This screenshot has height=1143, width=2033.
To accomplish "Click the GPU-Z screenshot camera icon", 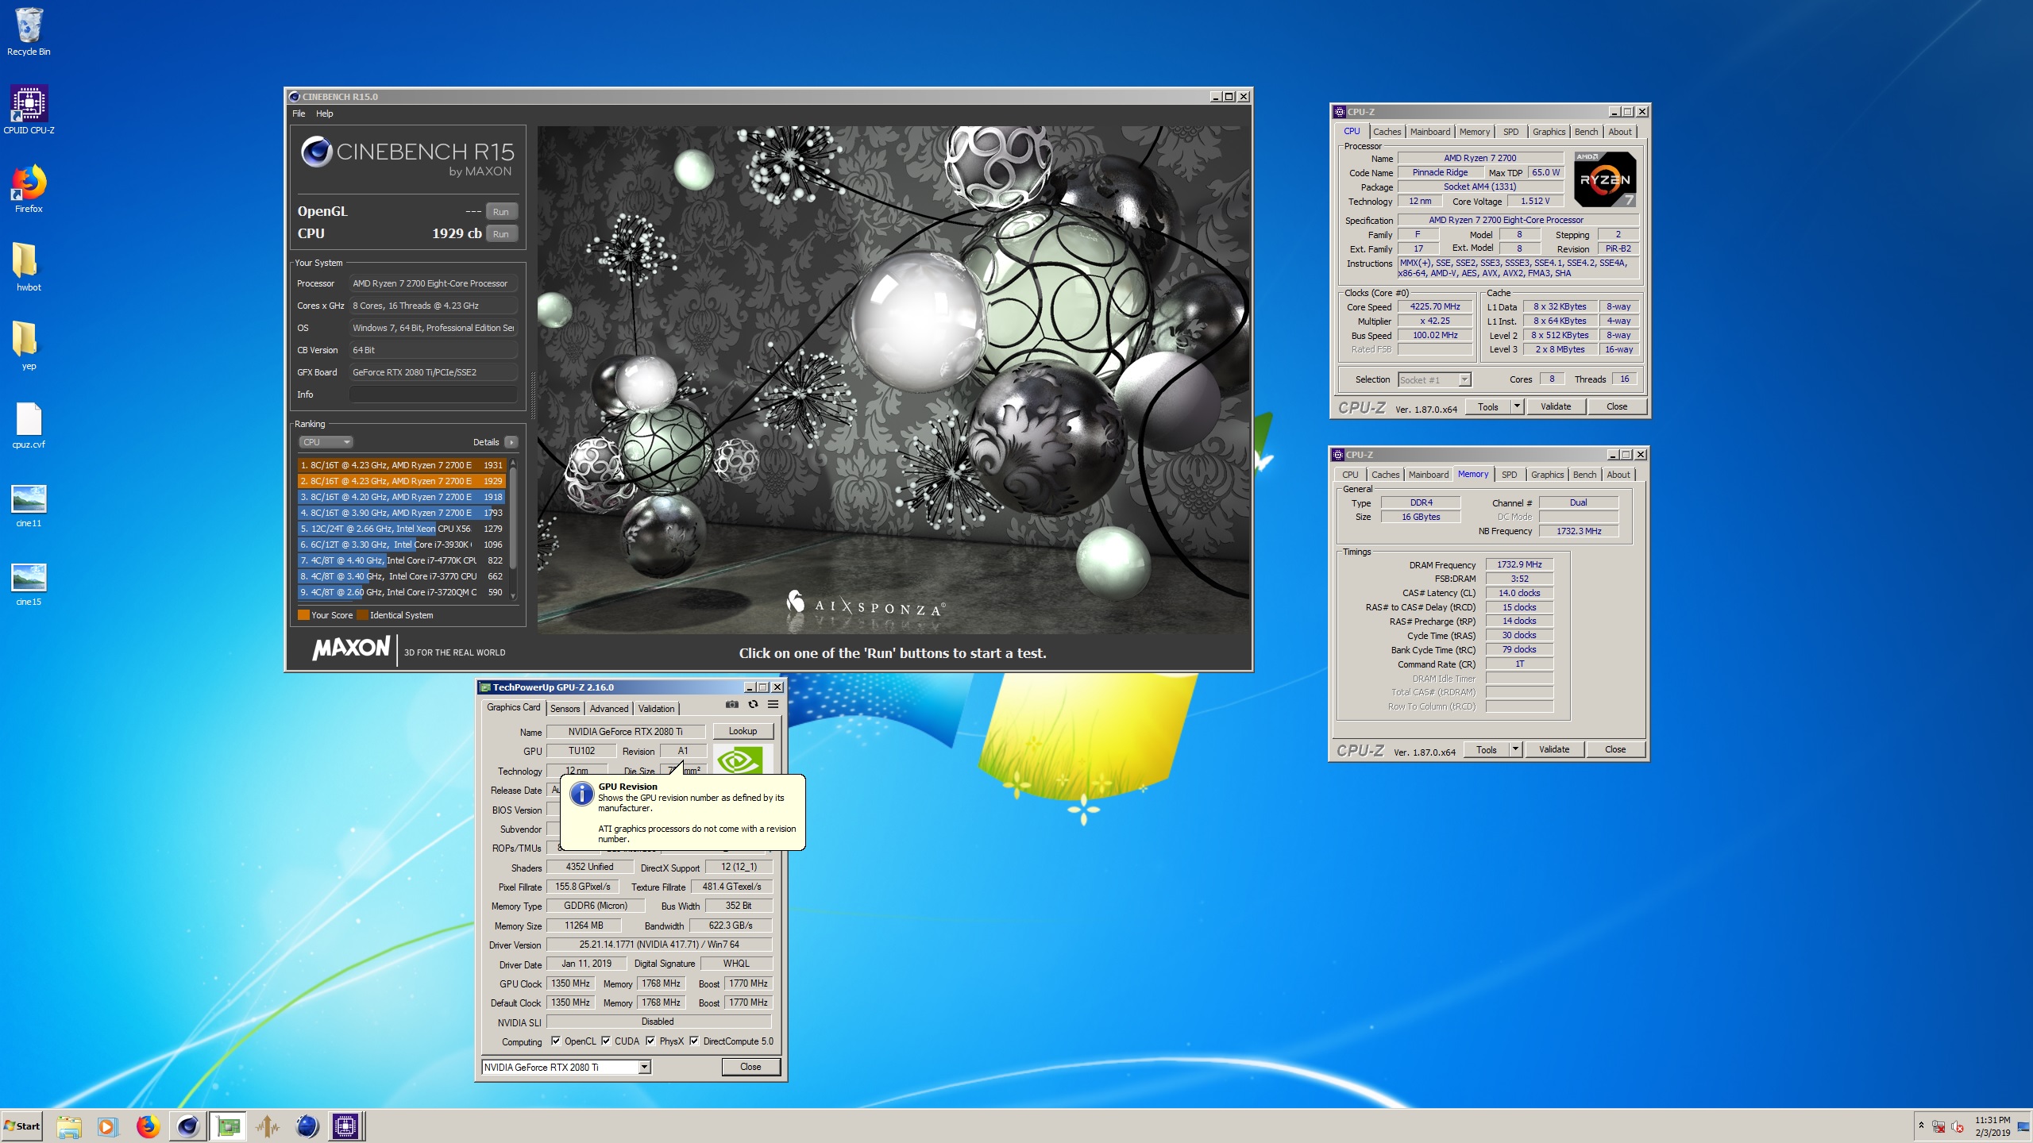I will coord(732,704).
